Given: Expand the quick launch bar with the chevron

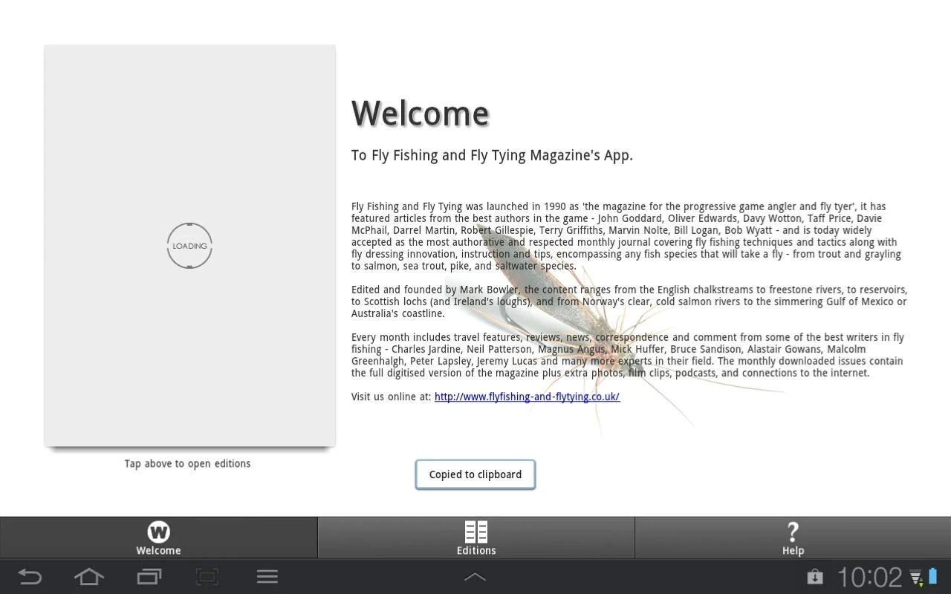Looking at the screenshot, I should click(x=475, y=576).
